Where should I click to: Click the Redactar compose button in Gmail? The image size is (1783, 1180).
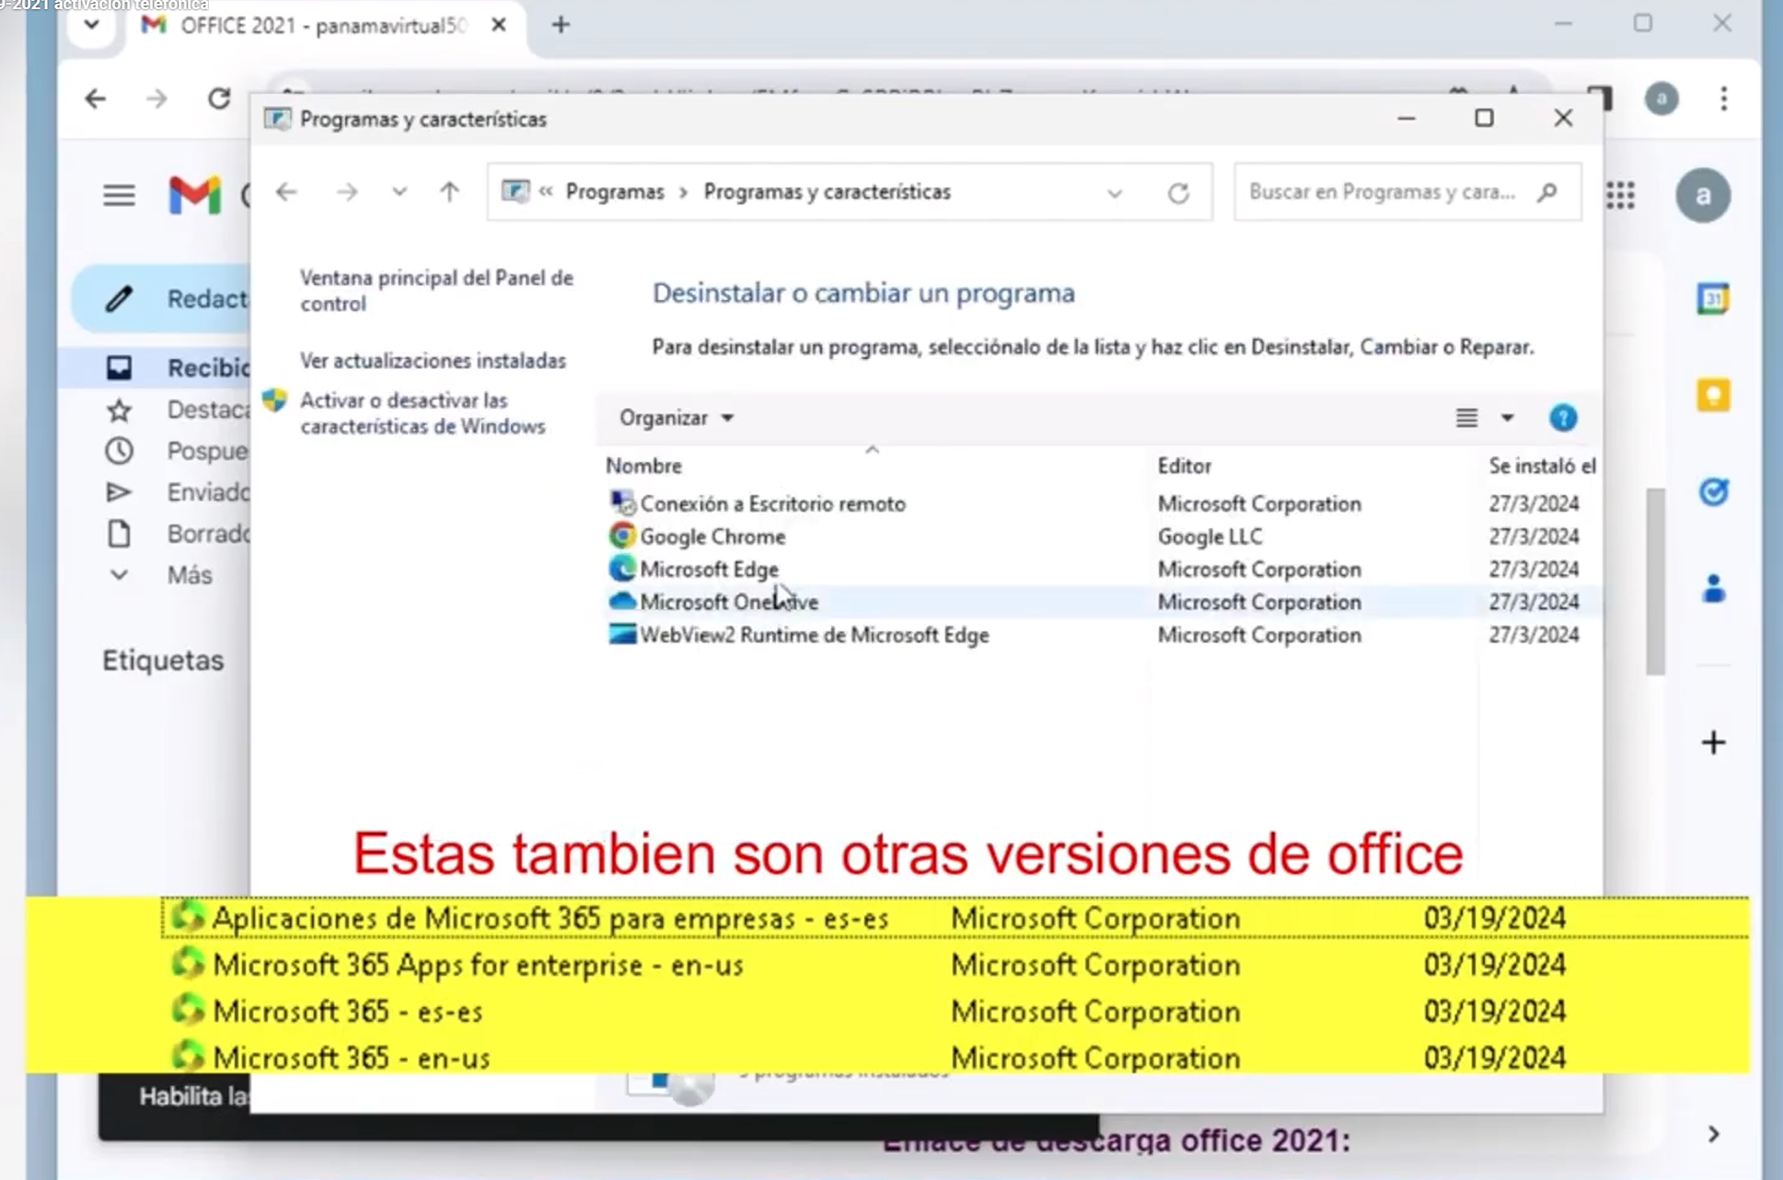(161, 298)
